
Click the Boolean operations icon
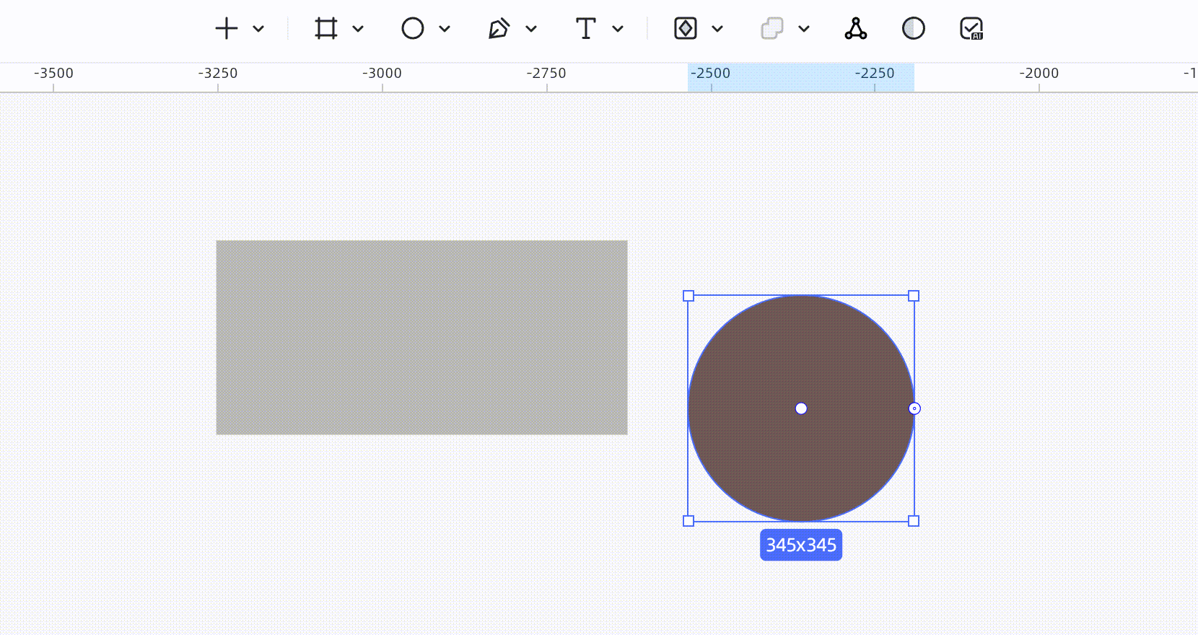(772, 29)
